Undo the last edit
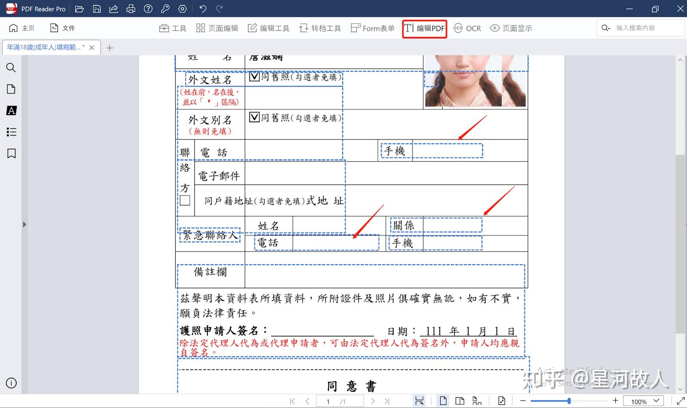 coord(202,9)
